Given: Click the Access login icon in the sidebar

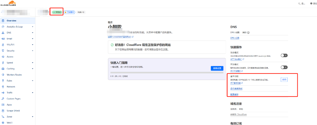Looking at the screenshot, I should (x=3, y=57).
